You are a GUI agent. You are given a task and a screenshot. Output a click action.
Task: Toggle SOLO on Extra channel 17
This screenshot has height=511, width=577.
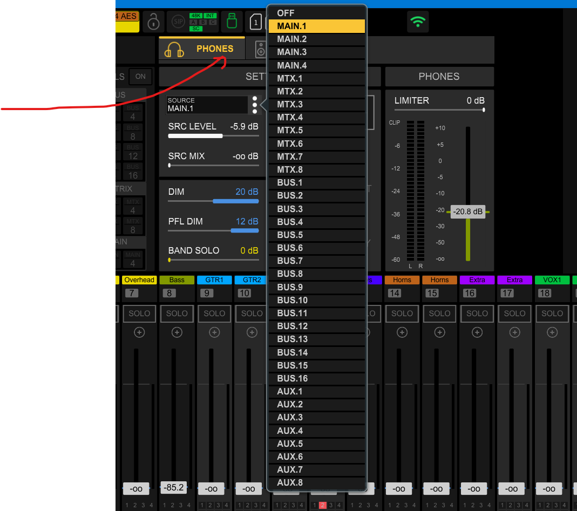[514, 314]
